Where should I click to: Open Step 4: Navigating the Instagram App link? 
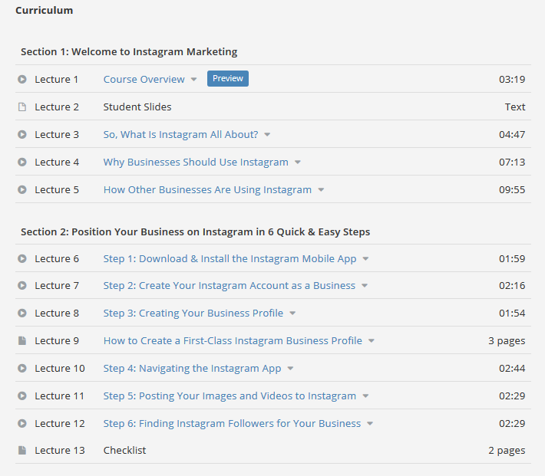coord(192,369)
